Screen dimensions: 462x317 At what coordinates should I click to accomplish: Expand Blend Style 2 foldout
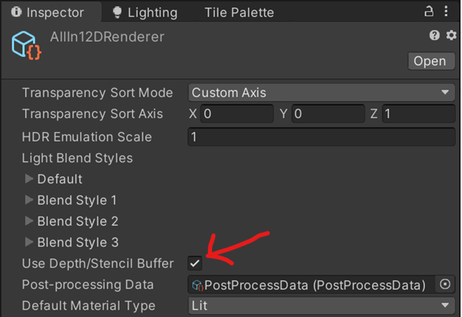click(x=29, y=221)
